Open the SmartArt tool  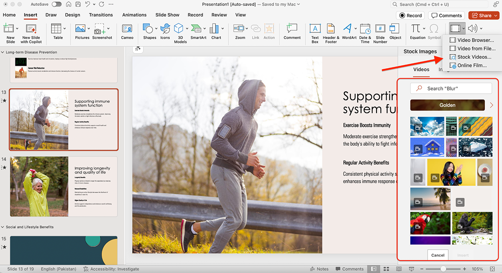click(x=198, y=31)
